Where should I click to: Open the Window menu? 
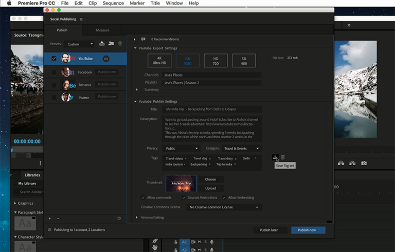174,3
